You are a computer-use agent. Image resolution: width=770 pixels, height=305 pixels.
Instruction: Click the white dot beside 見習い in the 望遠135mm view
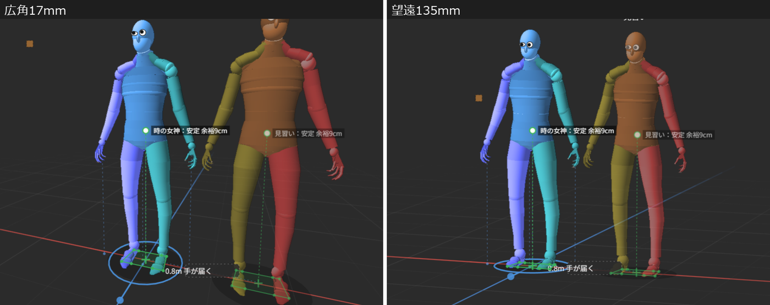[637, 135]
